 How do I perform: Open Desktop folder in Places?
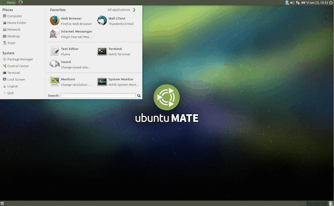click(x=11, y=37)
